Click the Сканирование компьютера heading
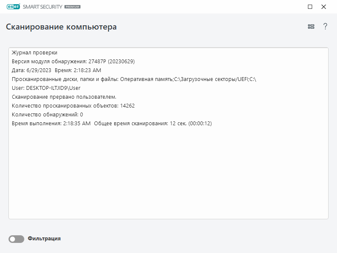This screenshot has width=337, height=253. pyautogui.click(x=62, y=27)
